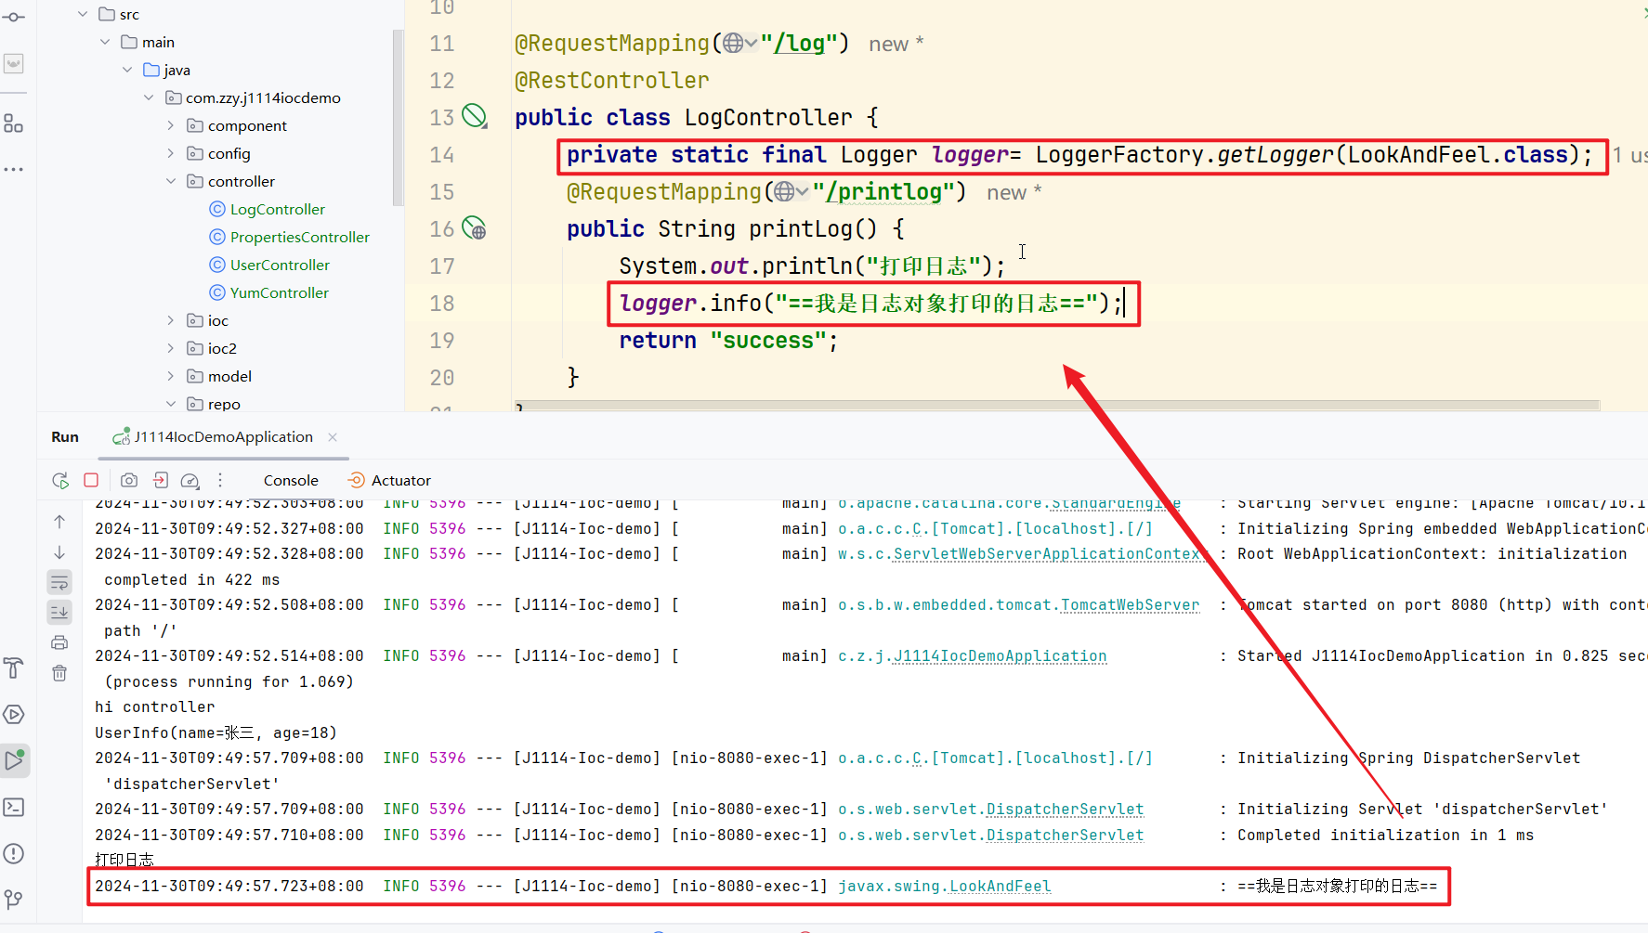Open URL dropdown next to "/printlog" globe
The image size is (1648, 933).
click(x=803, y=191)
